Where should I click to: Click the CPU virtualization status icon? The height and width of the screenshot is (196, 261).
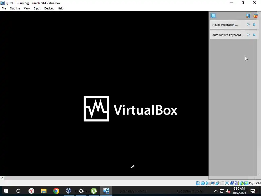point(237,183)
